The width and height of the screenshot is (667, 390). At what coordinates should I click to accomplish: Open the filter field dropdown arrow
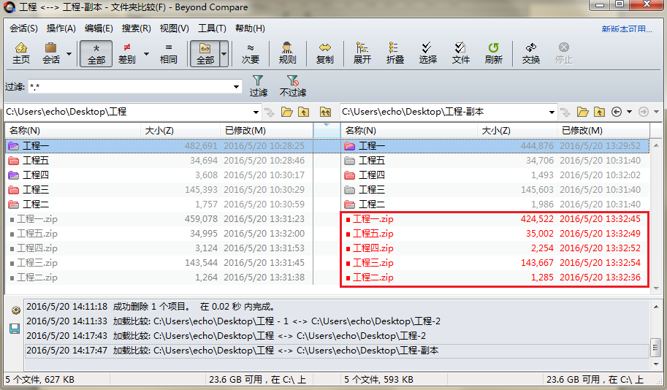point(236,87)
